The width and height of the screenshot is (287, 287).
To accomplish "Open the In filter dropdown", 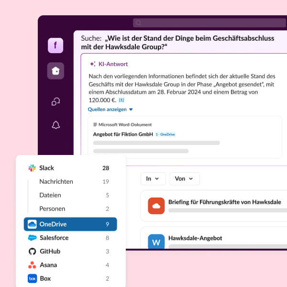I will [153, 178].
